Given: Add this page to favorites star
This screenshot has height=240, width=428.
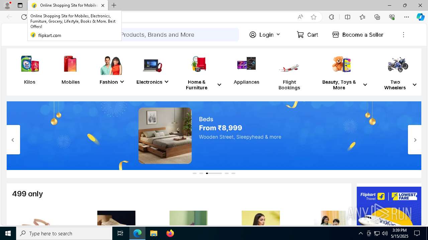Looking at the screenshot, I should coord(314,17).
